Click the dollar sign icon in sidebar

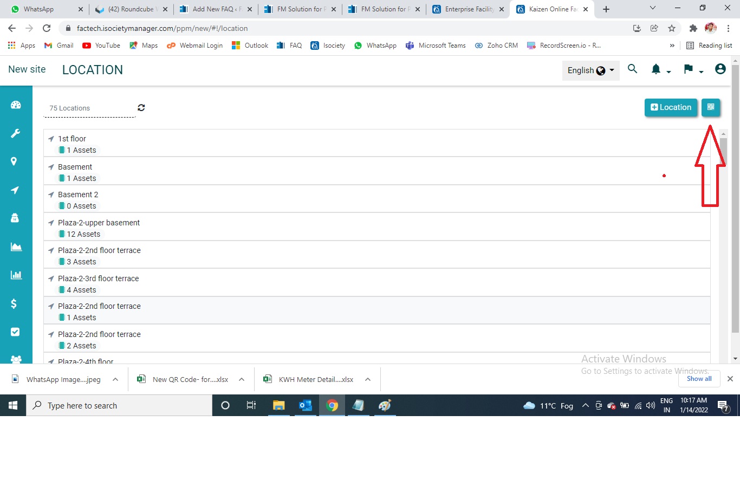point(14,303)
